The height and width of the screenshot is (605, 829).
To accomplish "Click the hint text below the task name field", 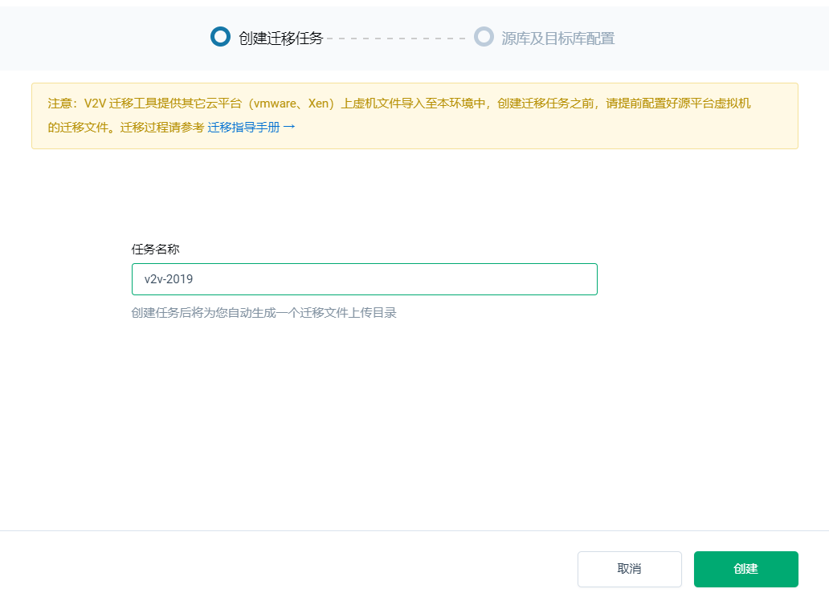I will pos(263,313).
